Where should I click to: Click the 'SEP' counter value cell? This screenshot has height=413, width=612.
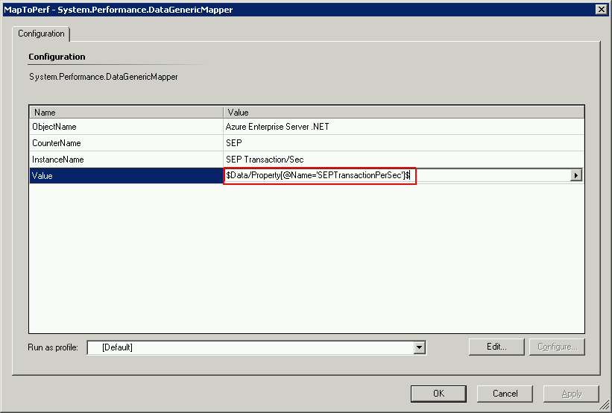click(x=403, y=143)
